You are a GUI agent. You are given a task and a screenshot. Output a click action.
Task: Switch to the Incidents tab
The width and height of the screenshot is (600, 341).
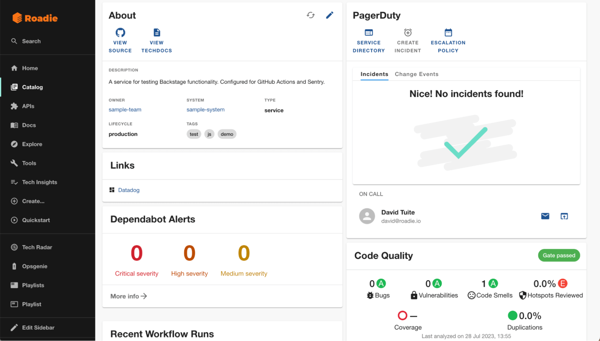tap(374, 74)
